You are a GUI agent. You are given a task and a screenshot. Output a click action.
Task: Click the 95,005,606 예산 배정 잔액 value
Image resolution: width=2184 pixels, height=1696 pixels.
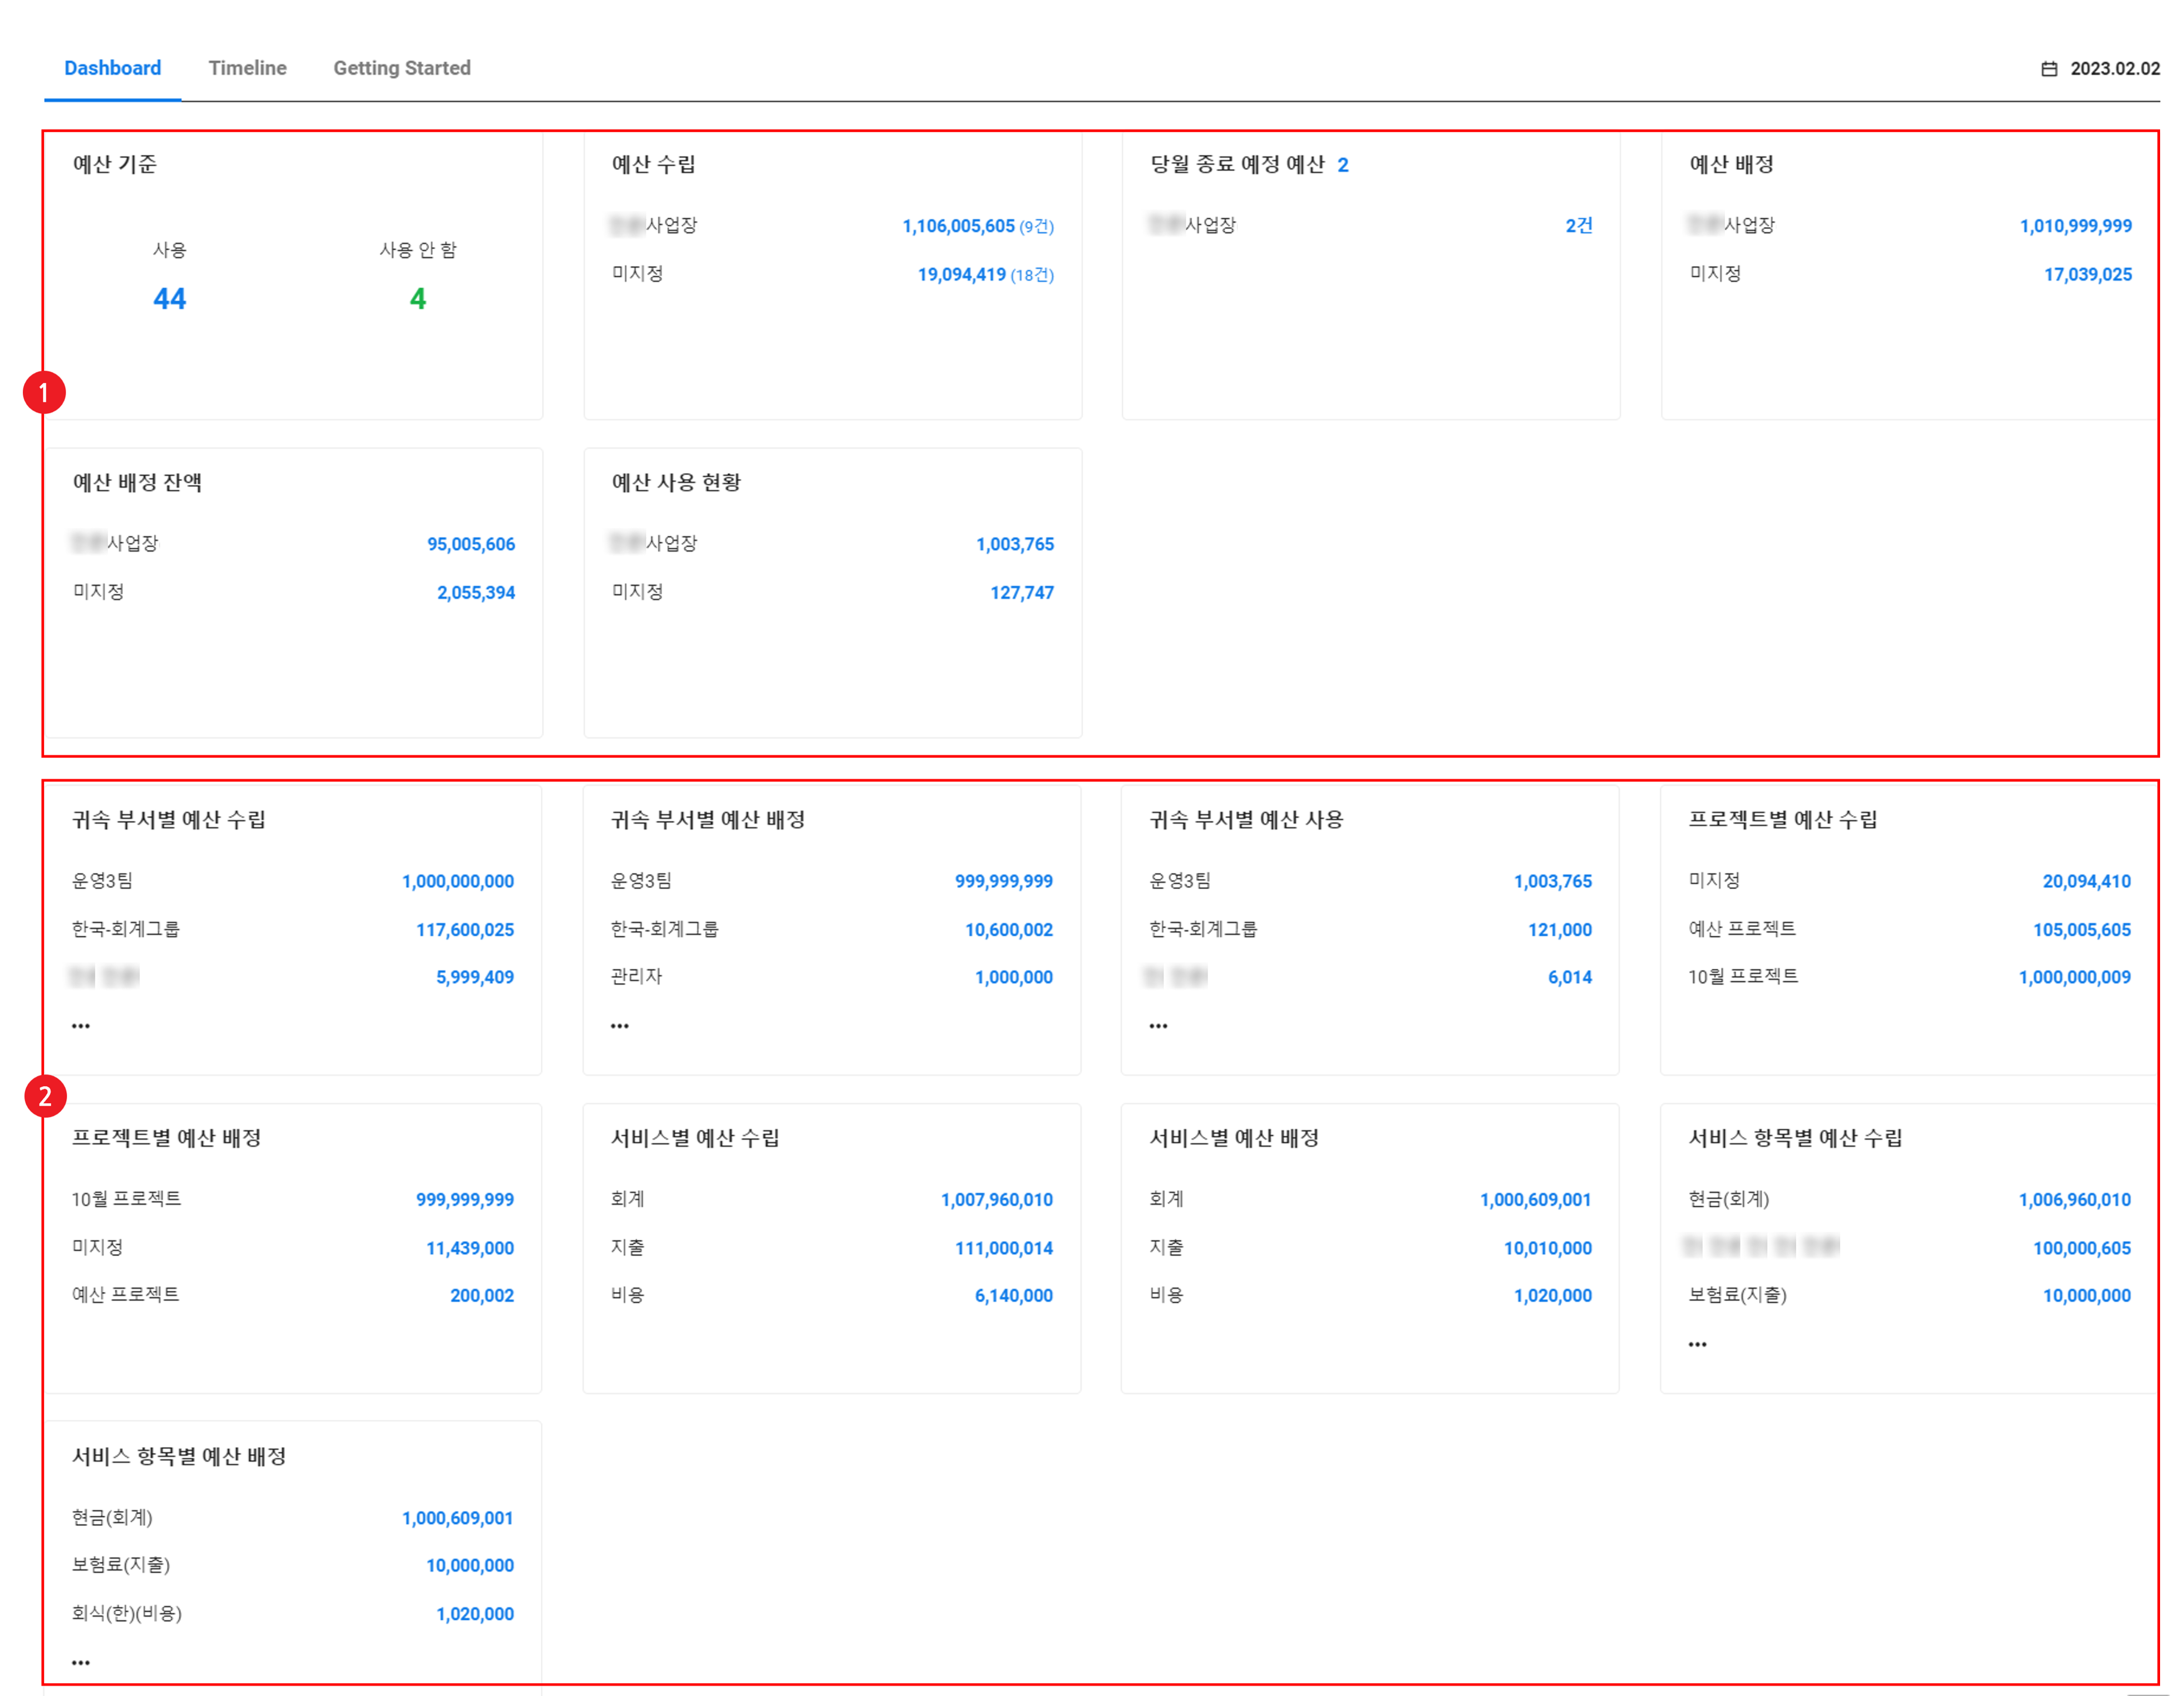click(x=471, y=544)
